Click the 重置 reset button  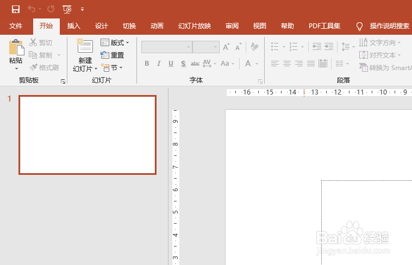pyautogui.click(x=112, y=55)
